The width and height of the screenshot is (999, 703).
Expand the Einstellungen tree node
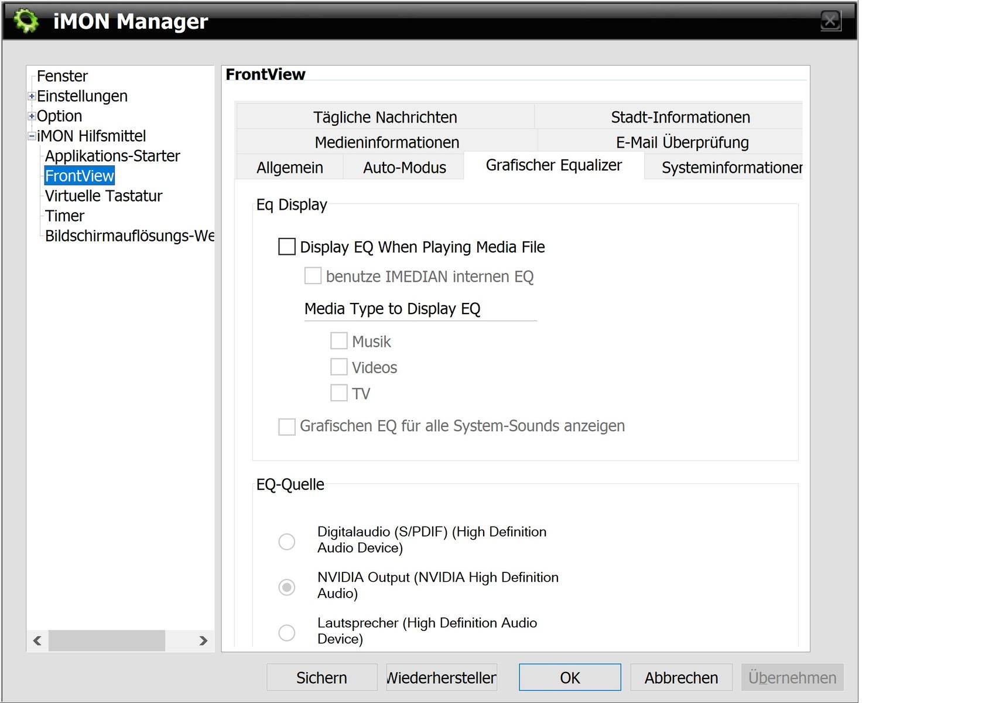[x=32, y=96]
